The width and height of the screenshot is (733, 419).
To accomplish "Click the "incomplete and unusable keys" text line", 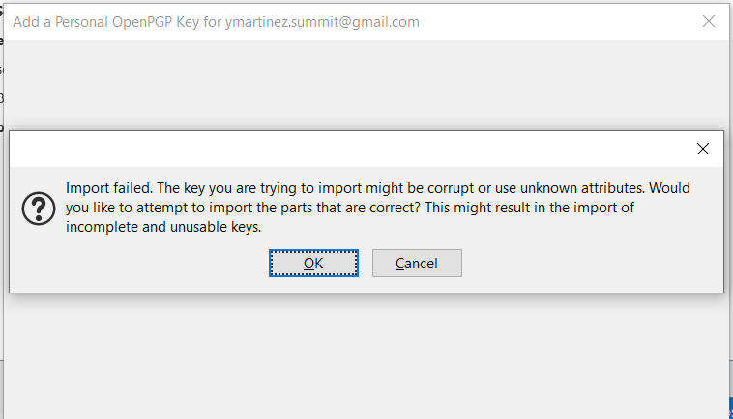I will (163, 227).
